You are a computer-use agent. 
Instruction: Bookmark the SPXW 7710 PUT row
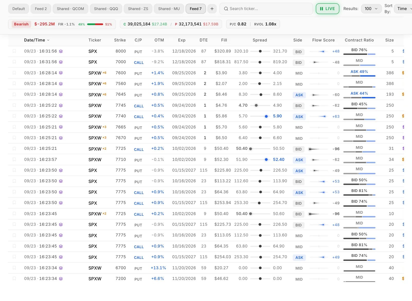[14, 159]
